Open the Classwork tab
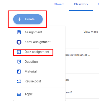This screenshot has width=99, height=101. pos(81,4)
